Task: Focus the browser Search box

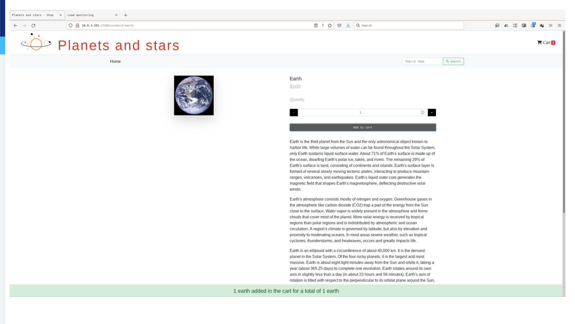Action: 409,26
